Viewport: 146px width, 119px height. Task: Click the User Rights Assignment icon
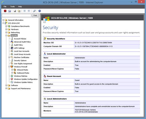click(12, 63)
